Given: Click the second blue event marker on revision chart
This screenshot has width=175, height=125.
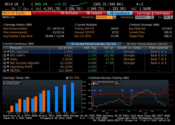Looking at the screenshot, I should [x=100, y=91].
